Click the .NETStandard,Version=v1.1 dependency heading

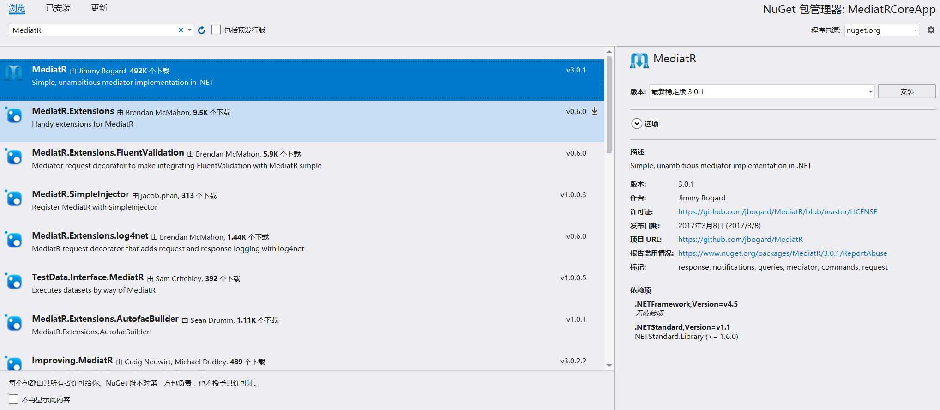coord(682,327)
